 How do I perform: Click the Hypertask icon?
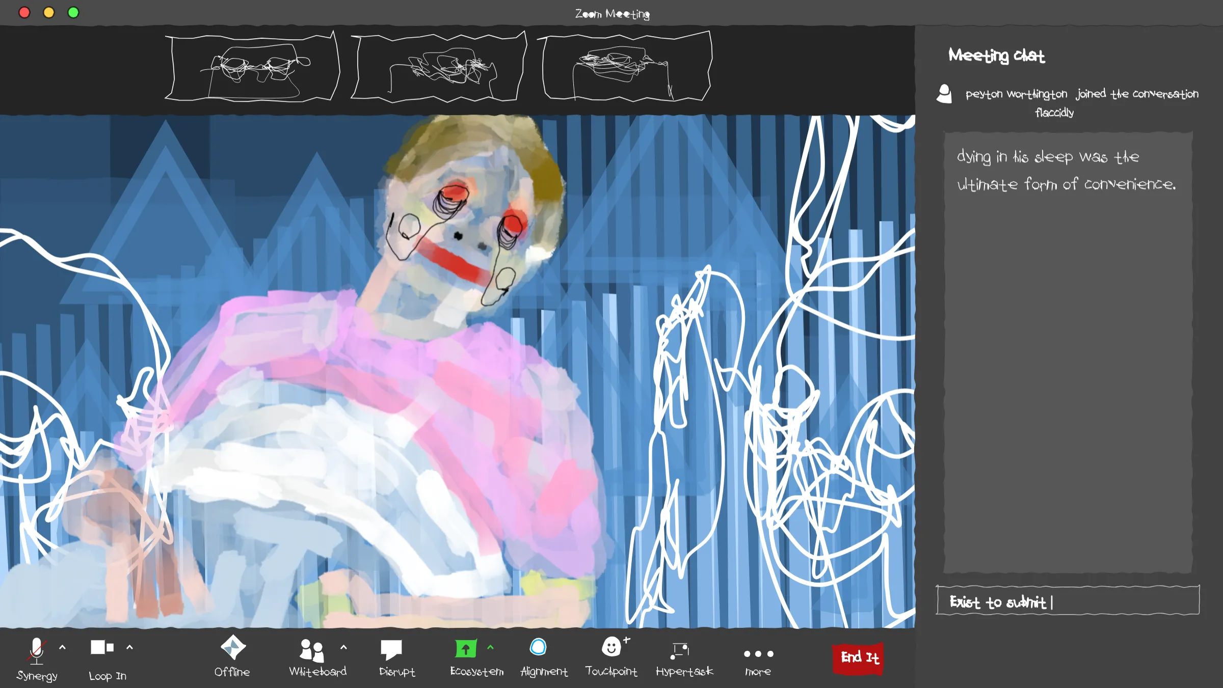tap(680, 651)
